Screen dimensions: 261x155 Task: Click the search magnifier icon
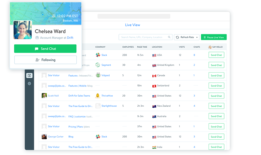[x=169, y=37]
